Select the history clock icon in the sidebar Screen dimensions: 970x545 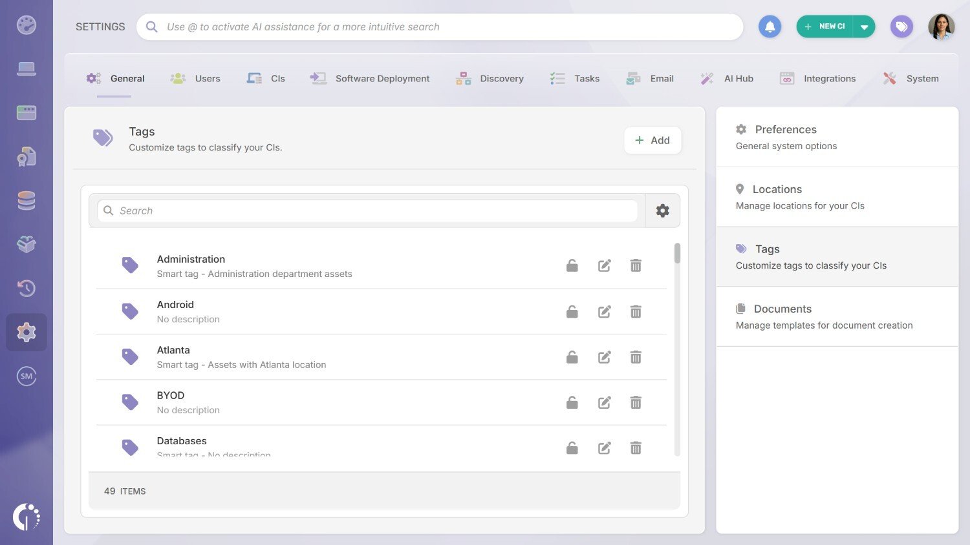(x=26, y=288)
